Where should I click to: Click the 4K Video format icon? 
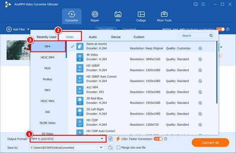(x=80, y=57)
